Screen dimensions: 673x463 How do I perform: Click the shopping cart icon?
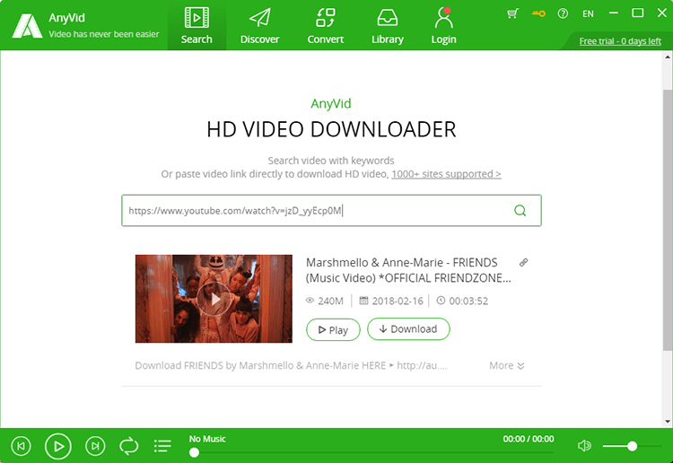point(512,13)
